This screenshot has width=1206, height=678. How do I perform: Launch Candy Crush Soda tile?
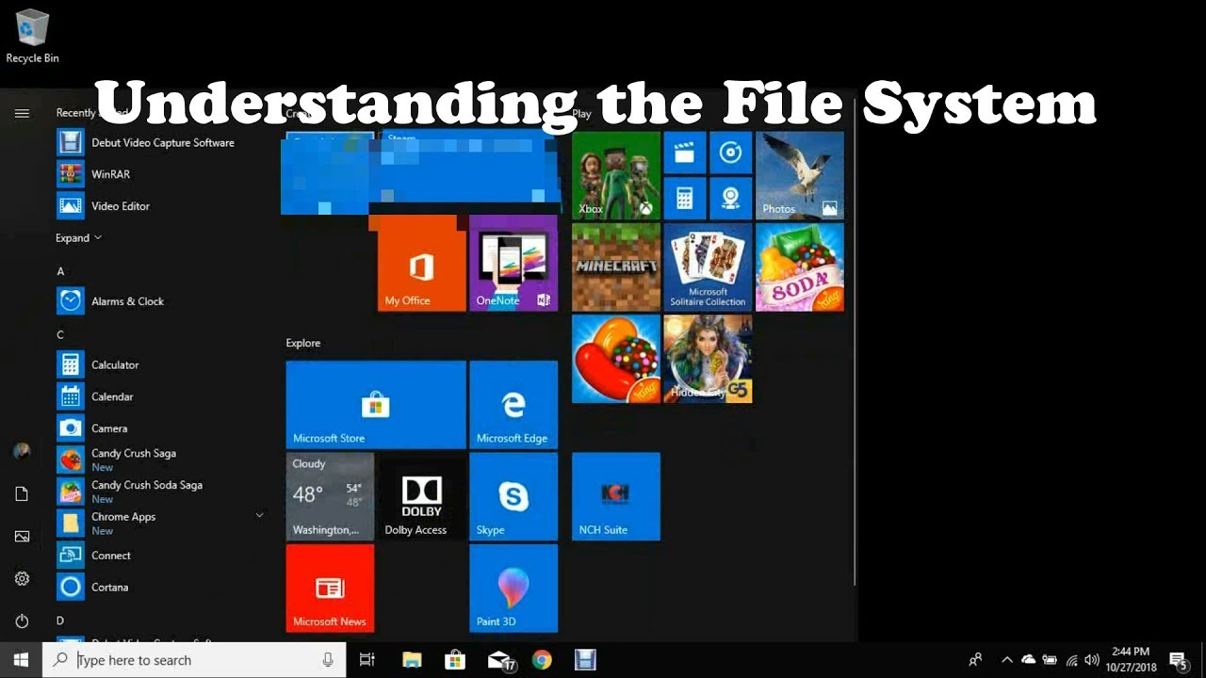point(800,266)
